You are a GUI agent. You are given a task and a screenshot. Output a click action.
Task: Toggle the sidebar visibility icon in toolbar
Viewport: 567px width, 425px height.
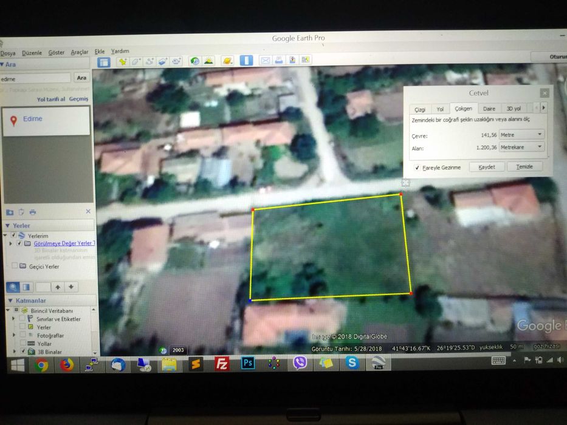pos(104,62)
